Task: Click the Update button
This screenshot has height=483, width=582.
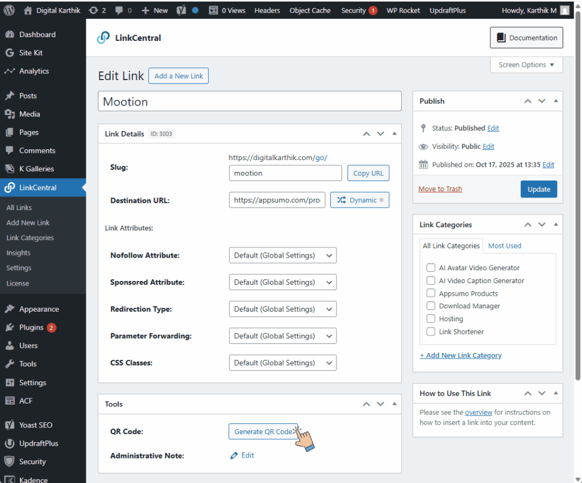Action: (538, 189)
